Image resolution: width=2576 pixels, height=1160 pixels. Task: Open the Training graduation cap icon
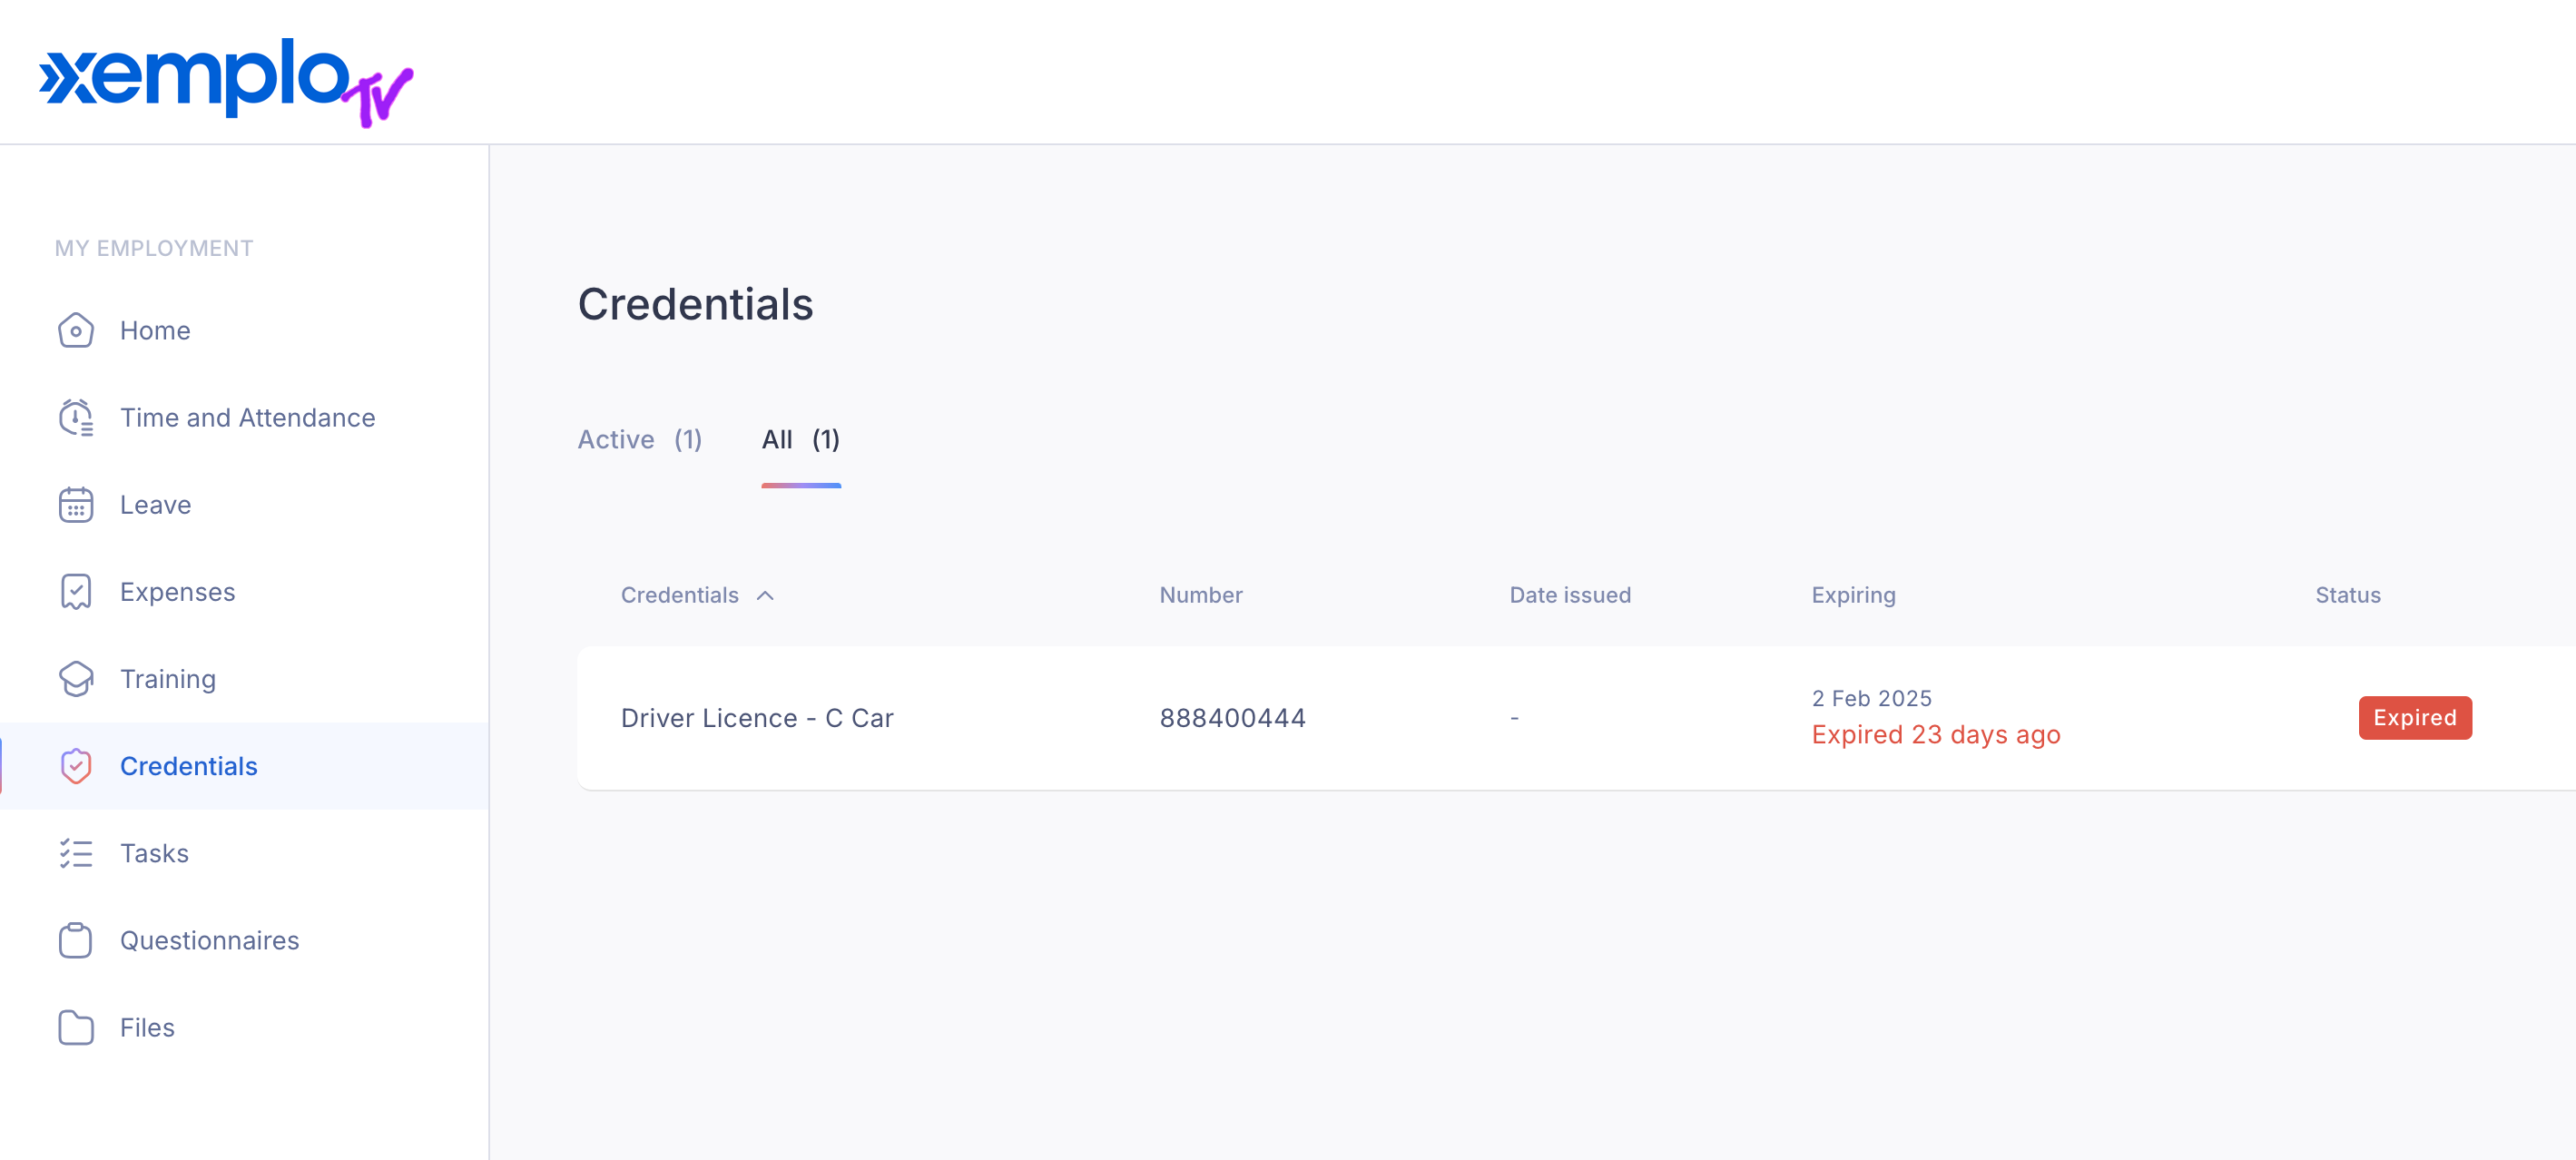[x=76, y=679]
